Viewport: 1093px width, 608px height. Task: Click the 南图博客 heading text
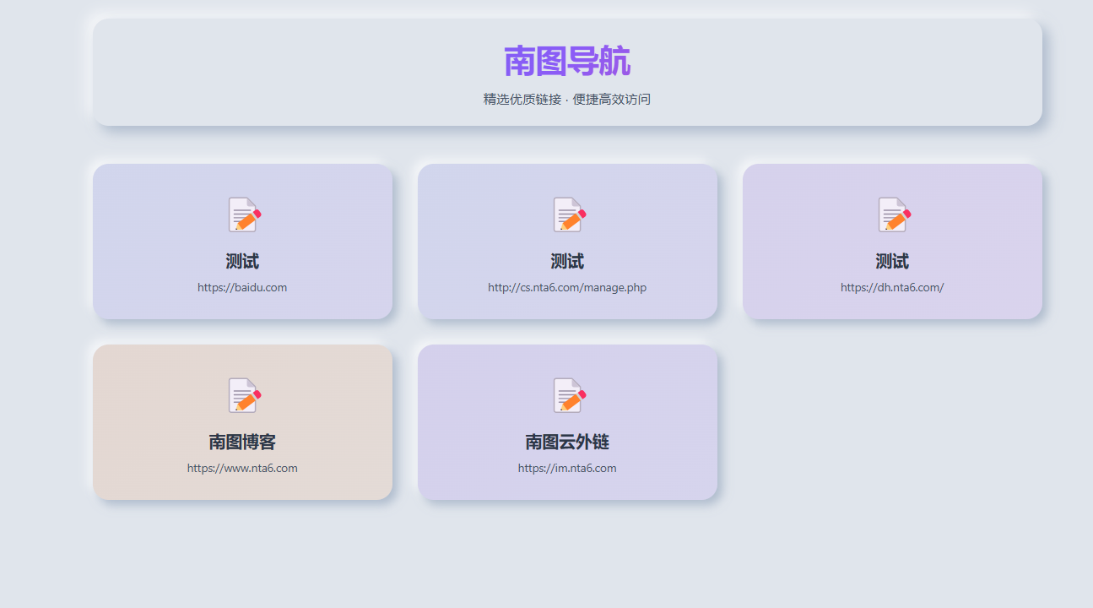243,441
